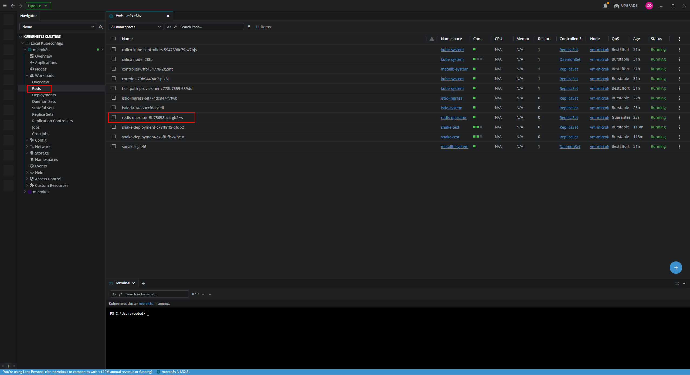The width and height of the screenshot is (690, 375).
Task: Click the warning triangle column header
Action: coord(432,39)
